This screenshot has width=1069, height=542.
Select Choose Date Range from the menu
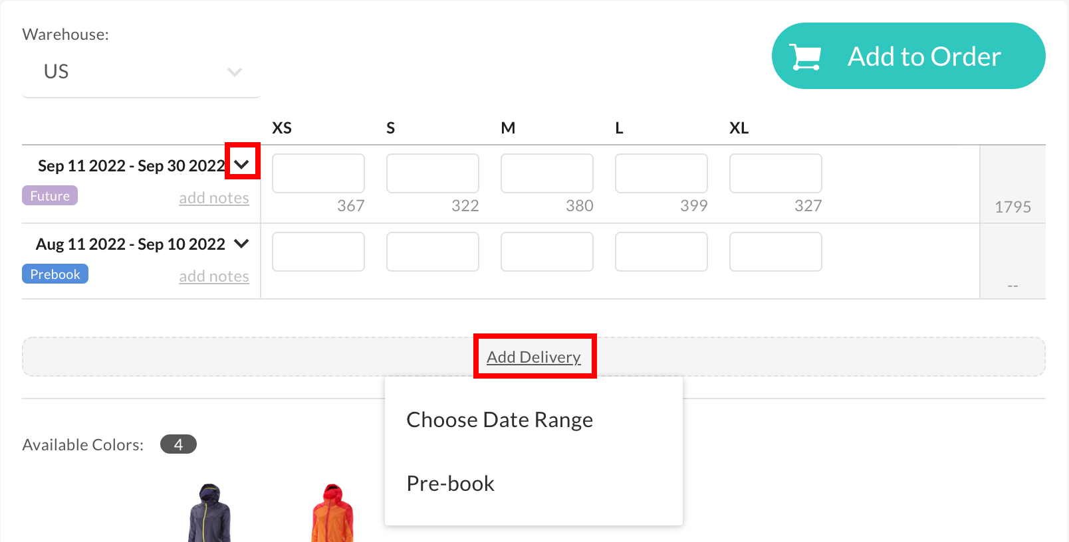(x=499, y=419)
